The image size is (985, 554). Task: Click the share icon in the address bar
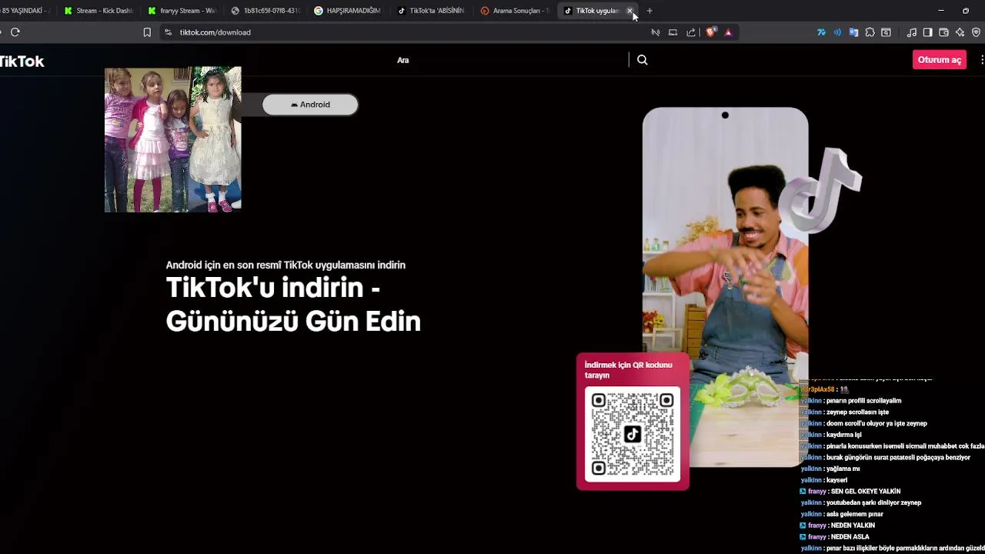pyautogui.click(x=691, y=32)
